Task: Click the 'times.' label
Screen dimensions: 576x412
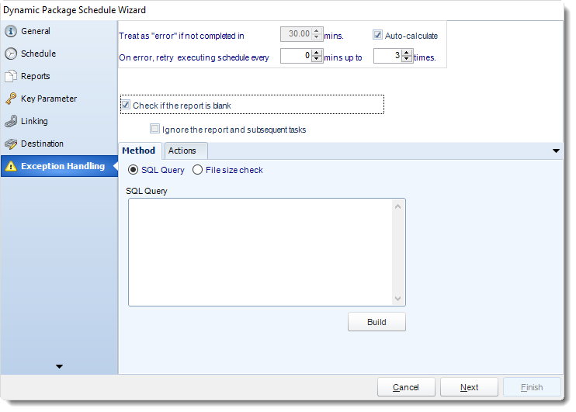Action: 425,57
